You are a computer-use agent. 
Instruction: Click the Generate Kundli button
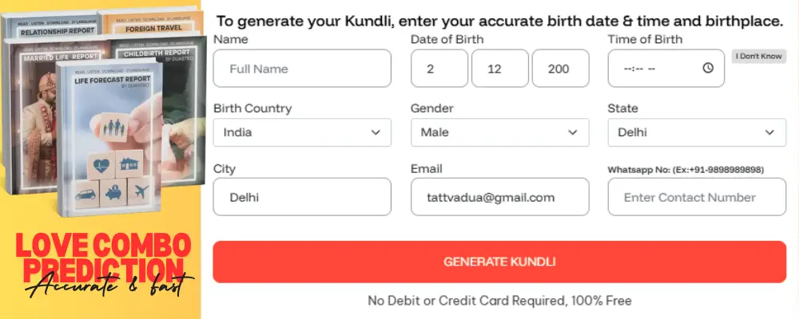pos(499,262)
